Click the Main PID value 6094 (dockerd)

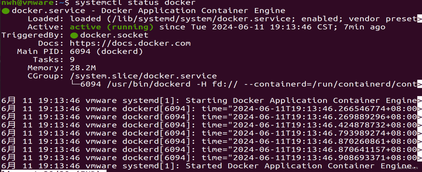point(106,52)
